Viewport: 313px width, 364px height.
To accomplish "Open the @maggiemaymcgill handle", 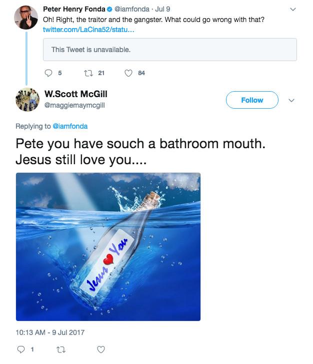I will tap(74, 105).
